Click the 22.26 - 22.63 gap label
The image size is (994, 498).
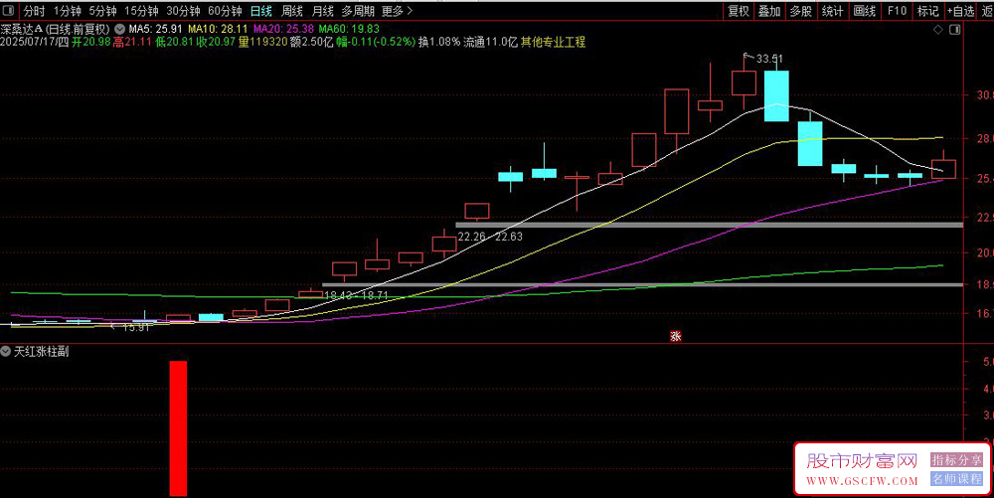(x=490, y=237)
